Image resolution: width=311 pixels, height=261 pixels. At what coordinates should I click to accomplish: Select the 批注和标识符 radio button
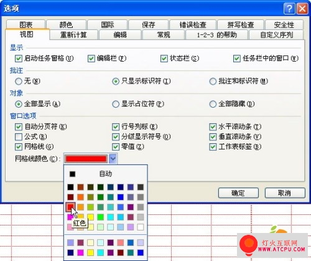(213, 82)
